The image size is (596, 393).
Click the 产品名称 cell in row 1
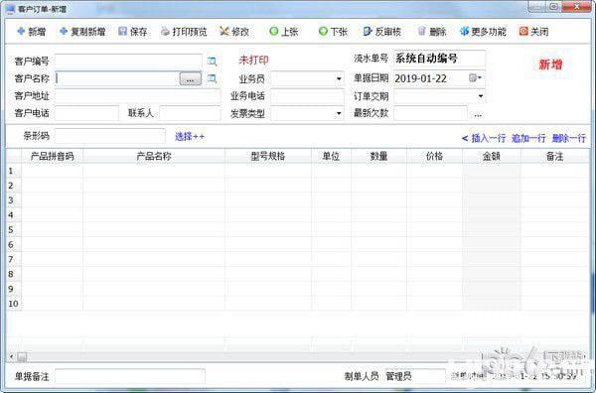click(x=154, y=171)
